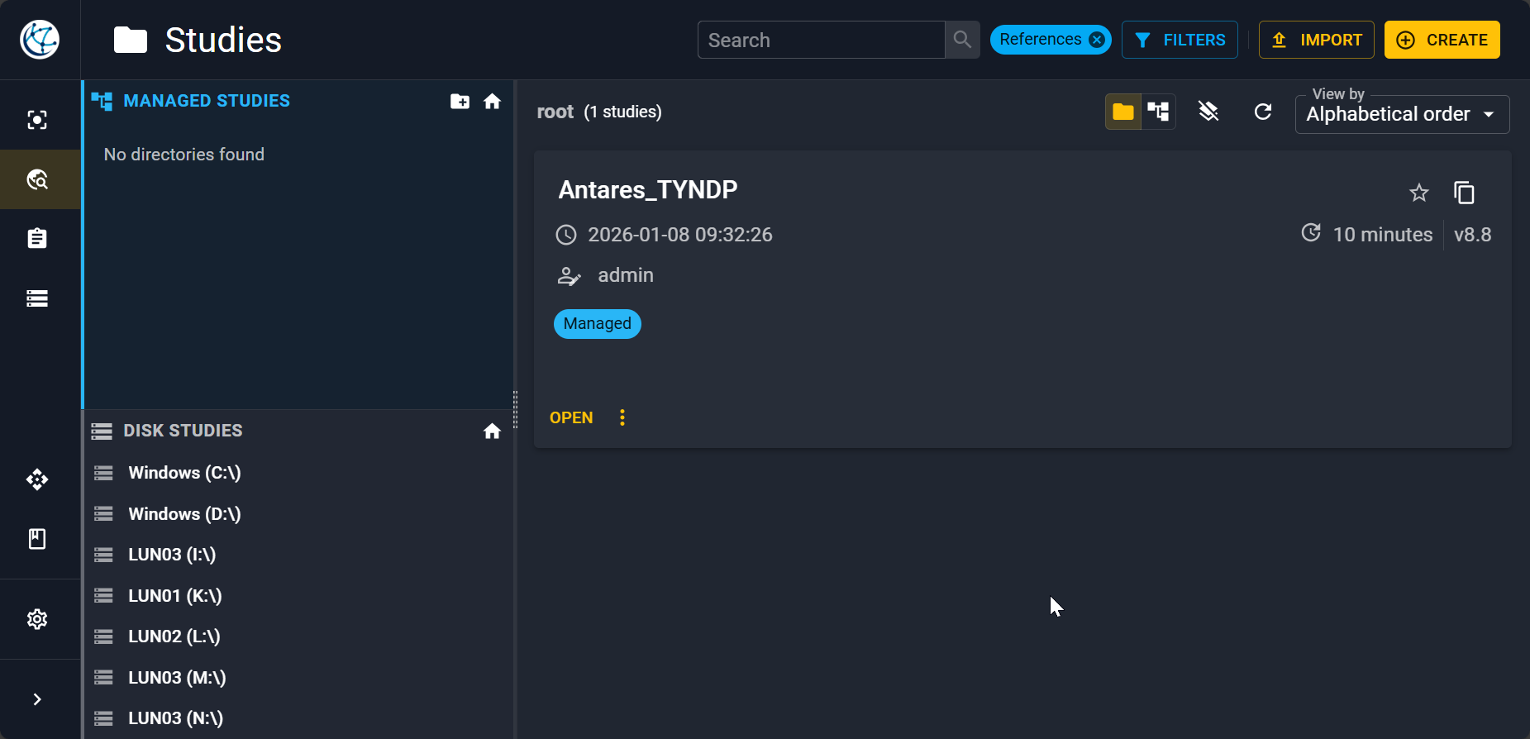Click the DISK STUDIES header

(183, 431)
